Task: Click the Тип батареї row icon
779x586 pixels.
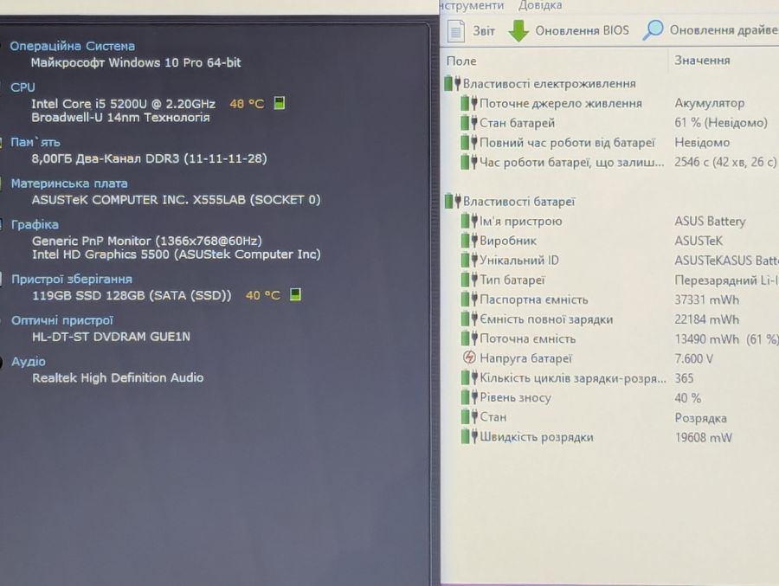Action: coord(469,280)
